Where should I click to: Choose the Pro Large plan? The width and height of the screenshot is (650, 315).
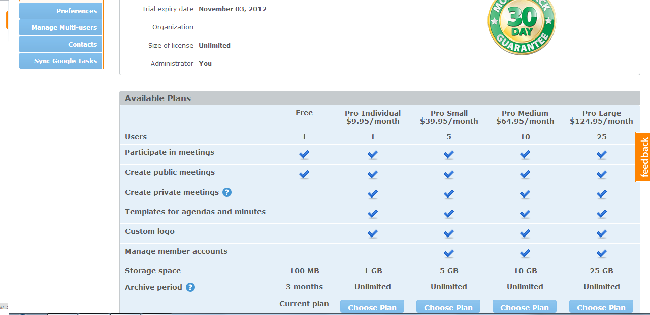pyautogui.click(x=601, y=307)
